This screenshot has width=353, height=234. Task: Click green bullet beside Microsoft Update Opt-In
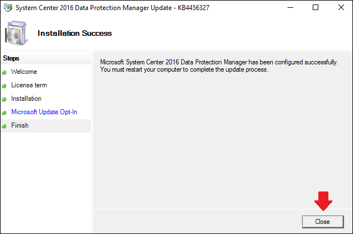click(x=4, y=113)
